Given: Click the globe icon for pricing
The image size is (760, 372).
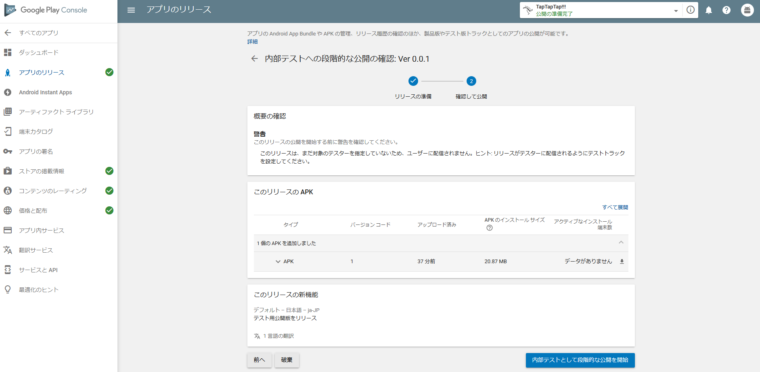Looking at the screenshot, I should click(8, 210).
